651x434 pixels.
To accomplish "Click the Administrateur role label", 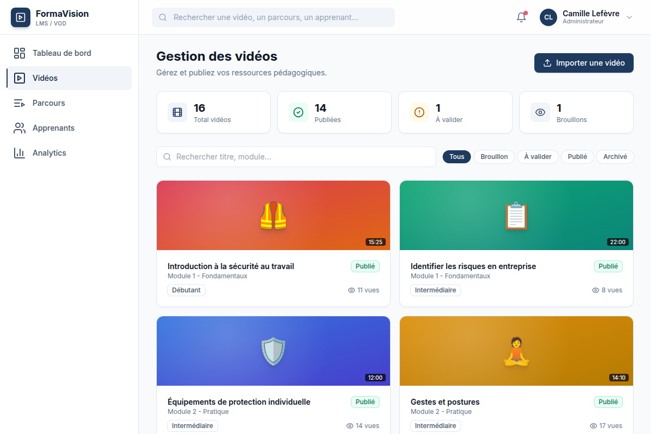I will pyautogui.click(x=583, y=22).
